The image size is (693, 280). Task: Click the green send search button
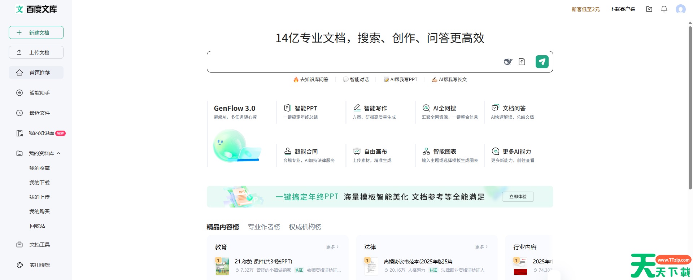[542, 62]
